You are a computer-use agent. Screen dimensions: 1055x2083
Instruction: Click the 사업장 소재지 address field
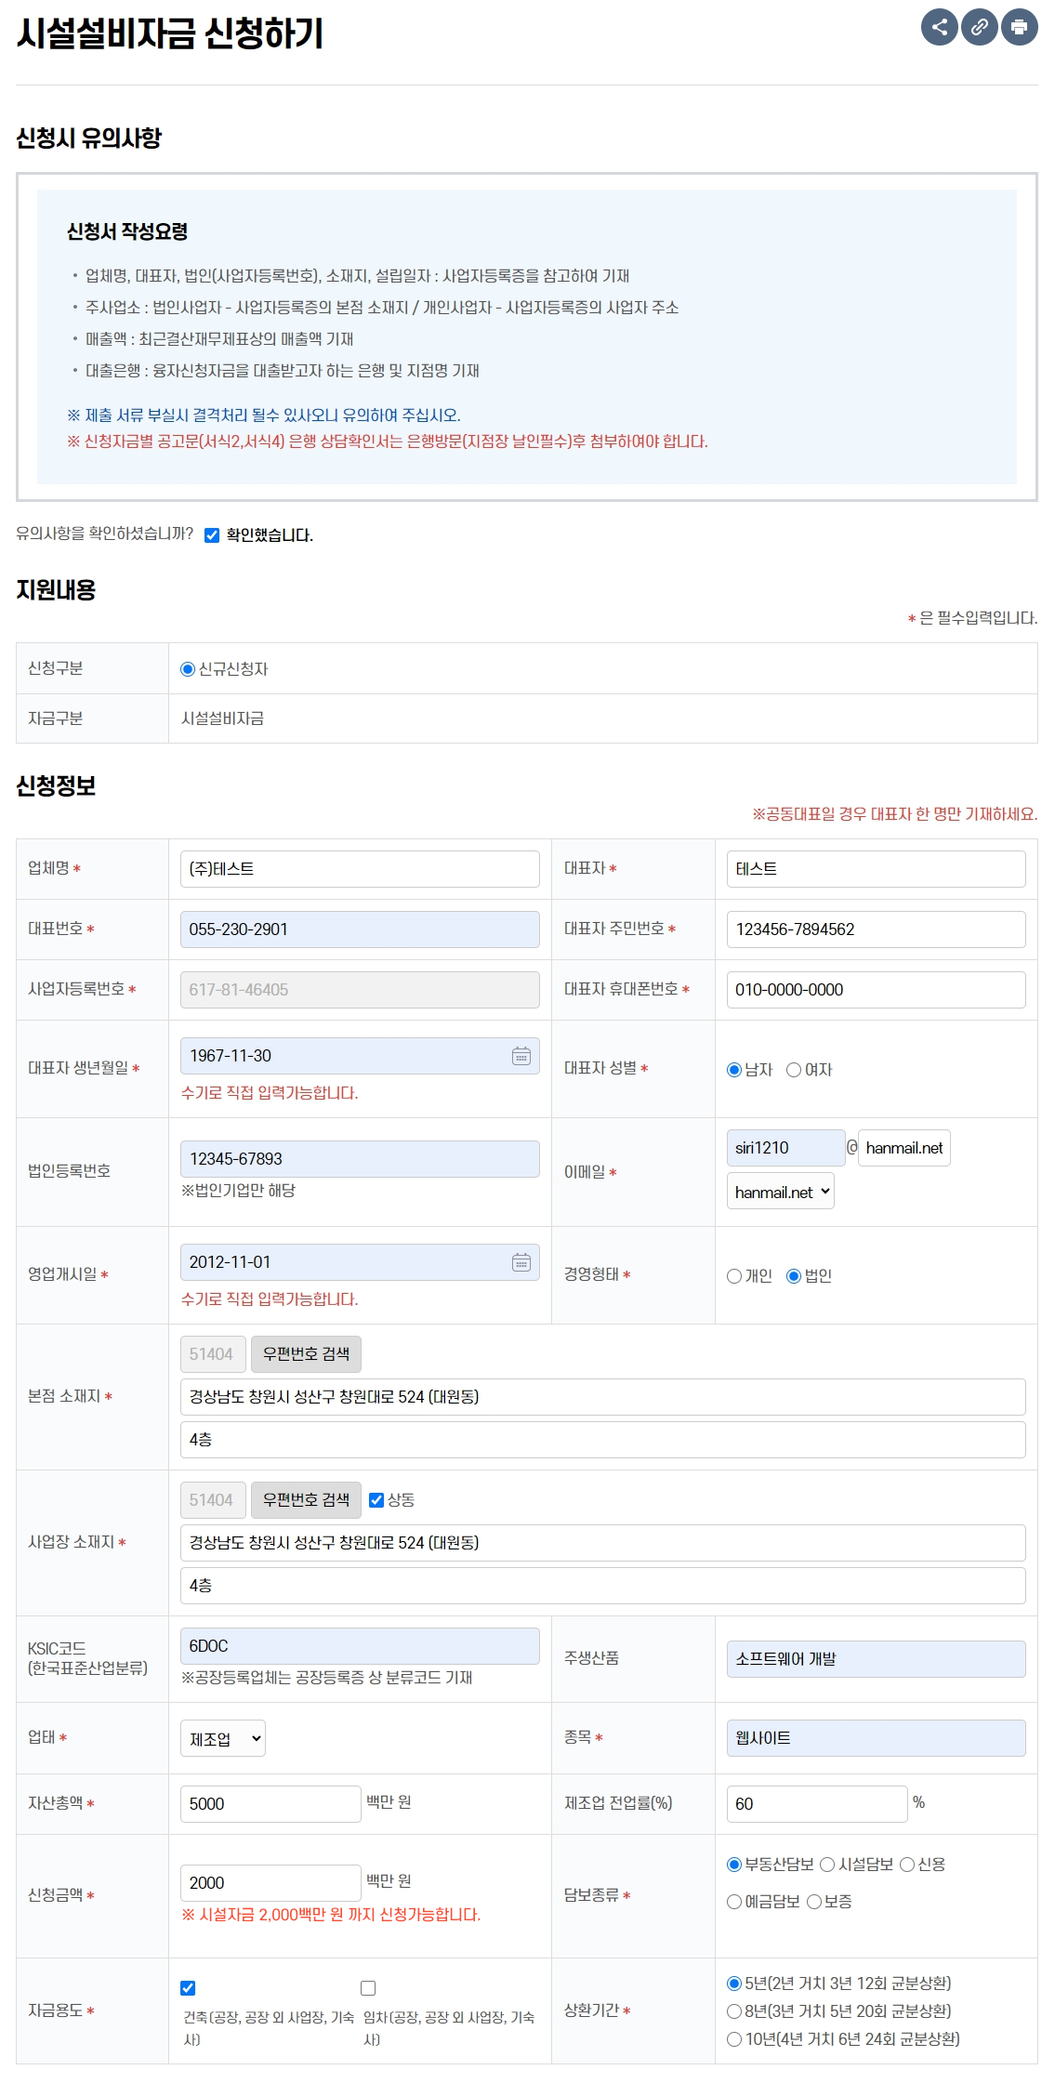click(x=603, y=1543)
